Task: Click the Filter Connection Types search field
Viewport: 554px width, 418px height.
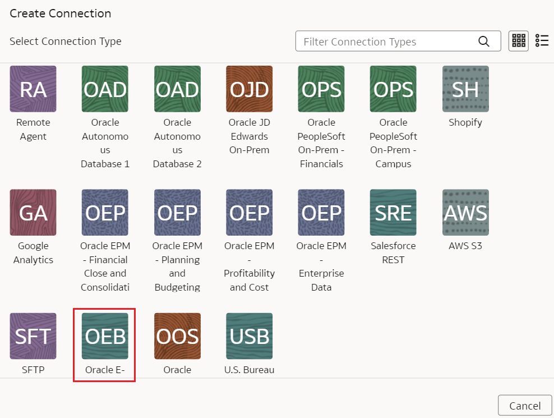Action: coord(398,41)
